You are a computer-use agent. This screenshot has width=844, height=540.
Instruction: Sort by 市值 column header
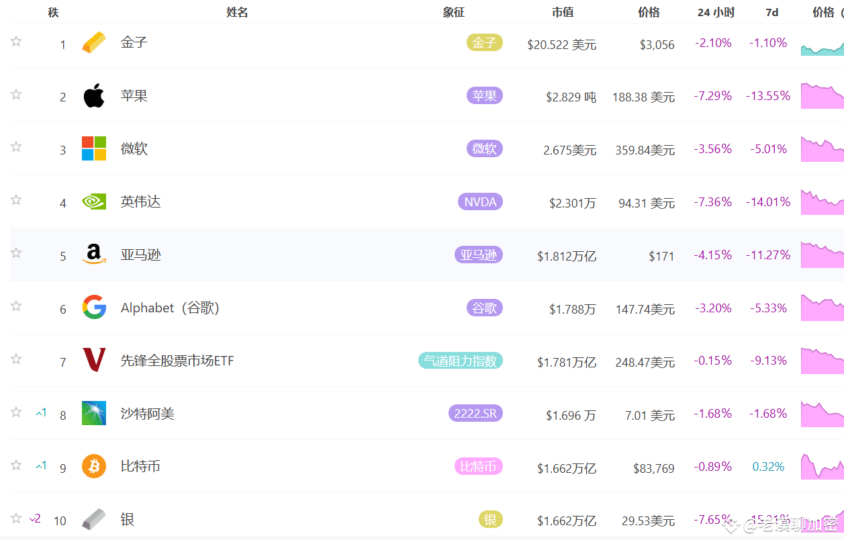563,12
